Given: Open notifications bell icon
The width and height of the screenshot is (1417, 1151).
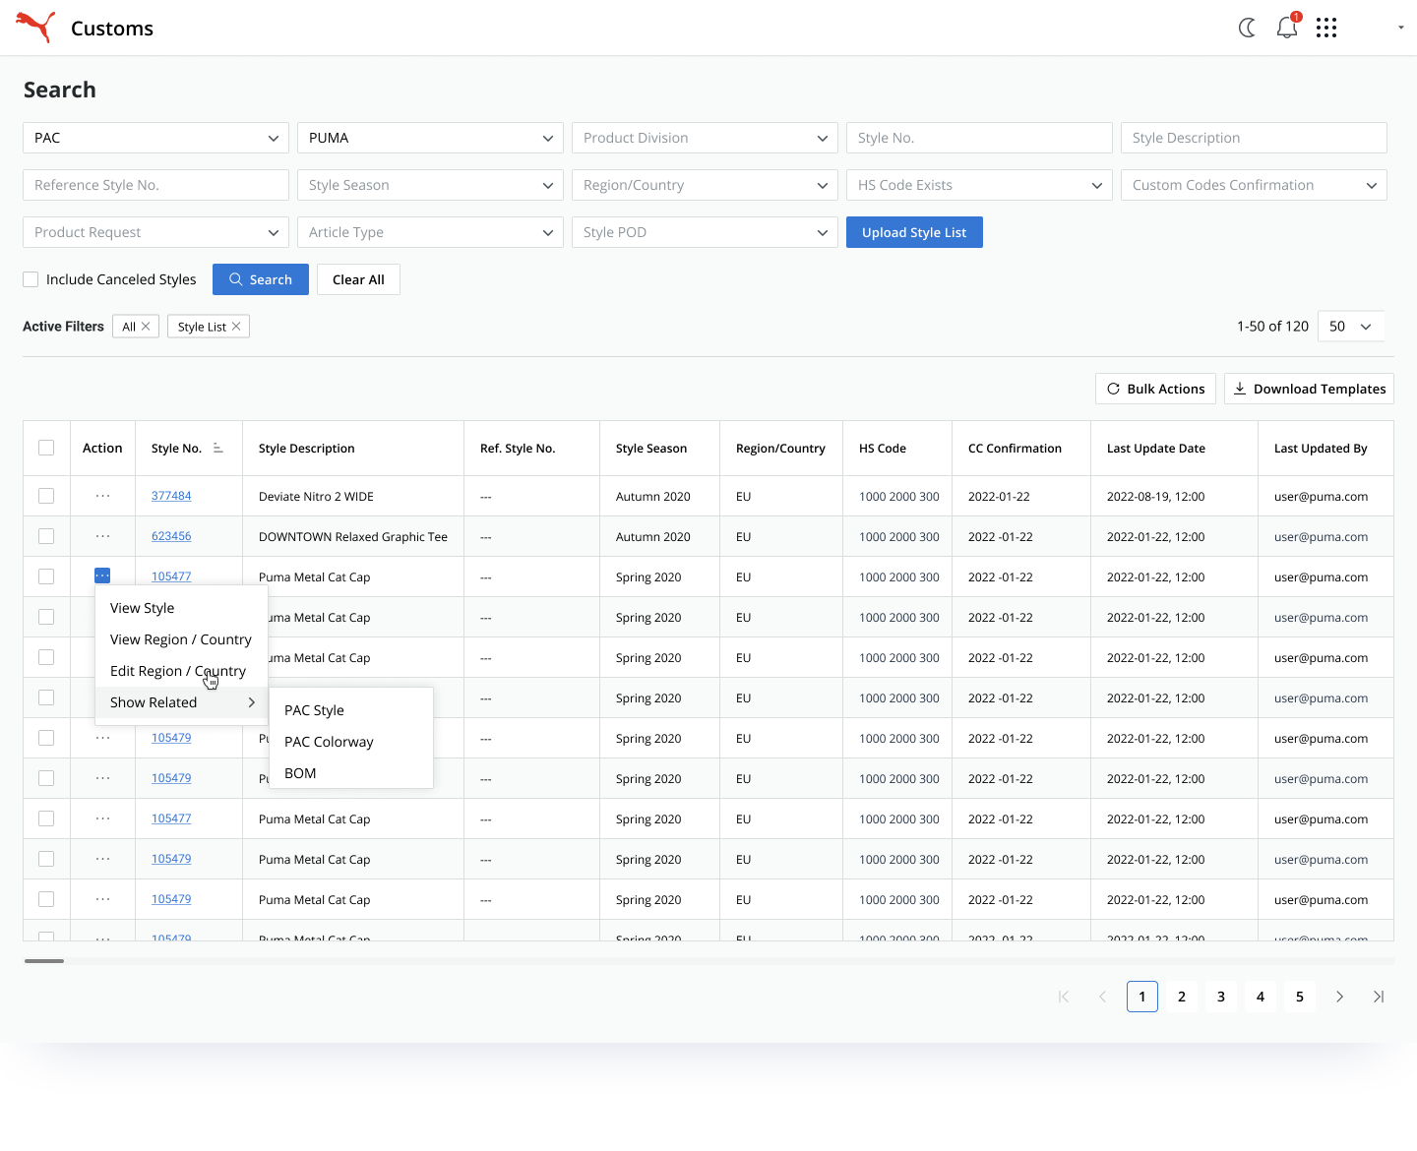Looking at the screenshot, I should pos(1286,28).
